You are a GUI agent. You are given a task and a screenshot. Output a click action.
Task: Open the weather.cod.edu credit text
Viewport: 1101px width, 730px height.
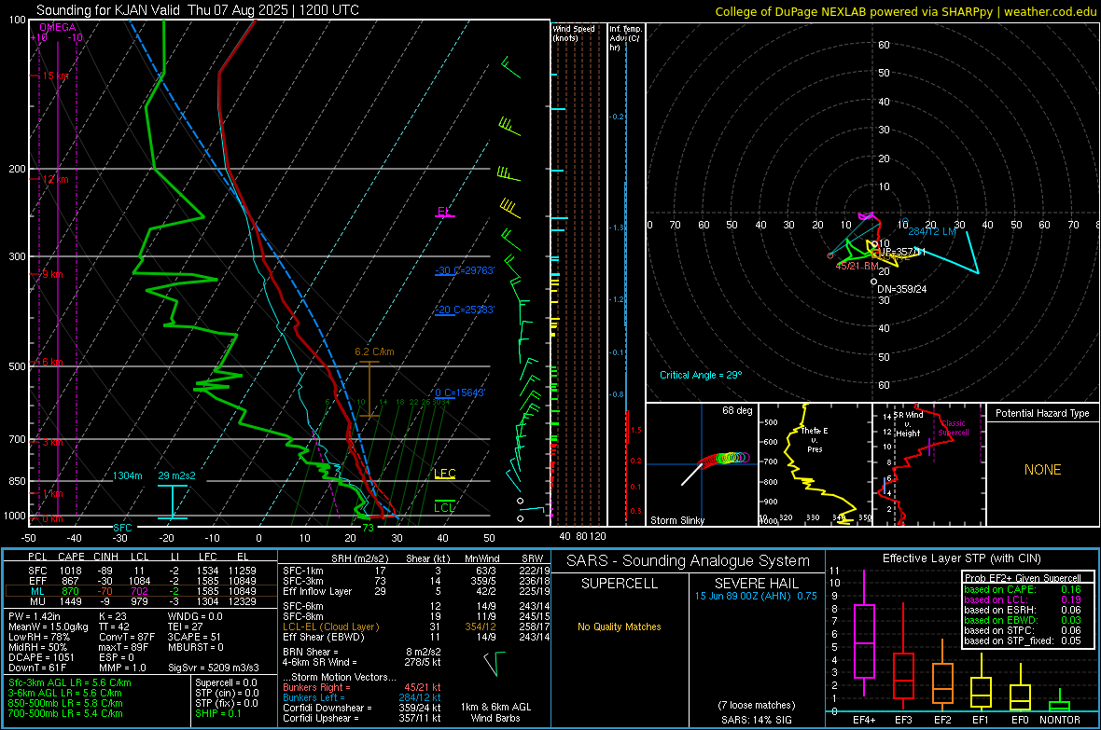(1050, 11)
